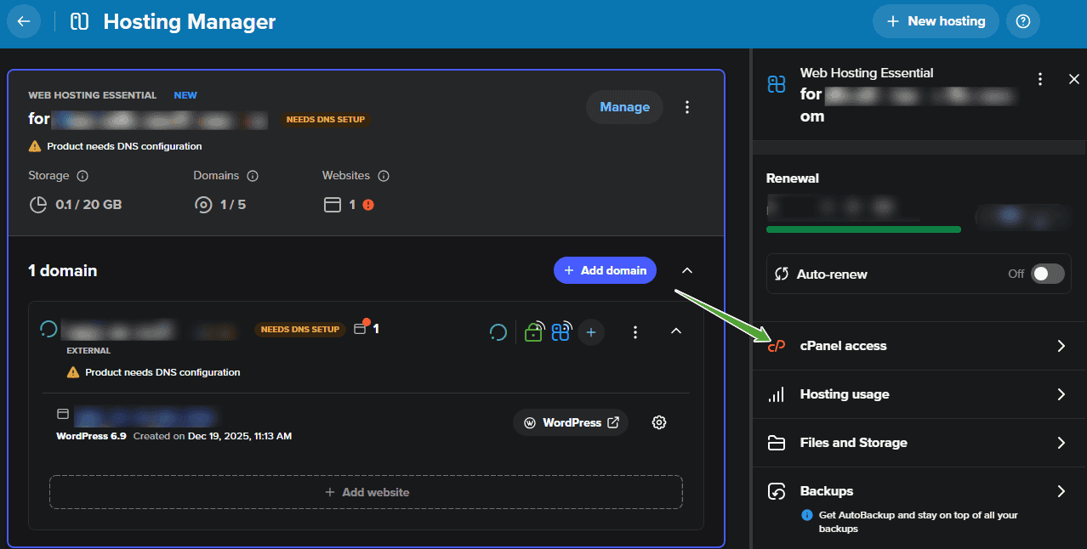Viewport: 1087px width, 549px height.
Task: Open Hosting usage entry
Action: (919, 394)
